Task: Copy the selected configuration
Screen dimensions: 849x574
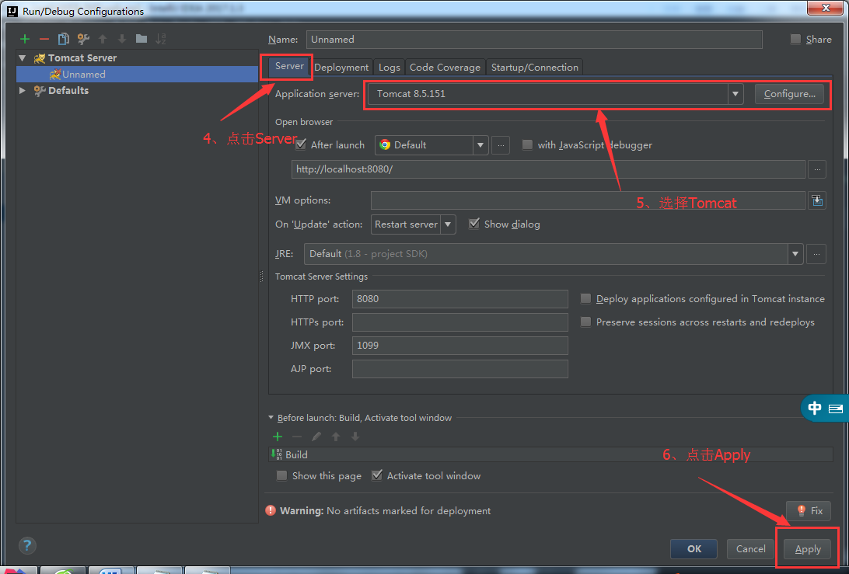Action: click(x=63, y=39)
